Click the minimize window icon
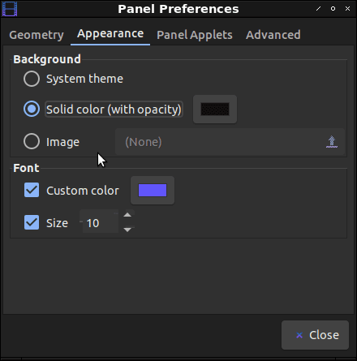 tap(318, 9)
